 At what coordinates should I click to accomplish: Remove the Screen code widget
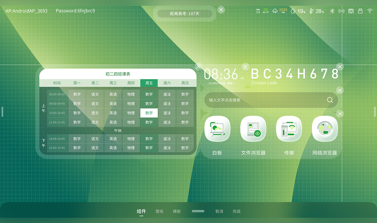point(340,67)
